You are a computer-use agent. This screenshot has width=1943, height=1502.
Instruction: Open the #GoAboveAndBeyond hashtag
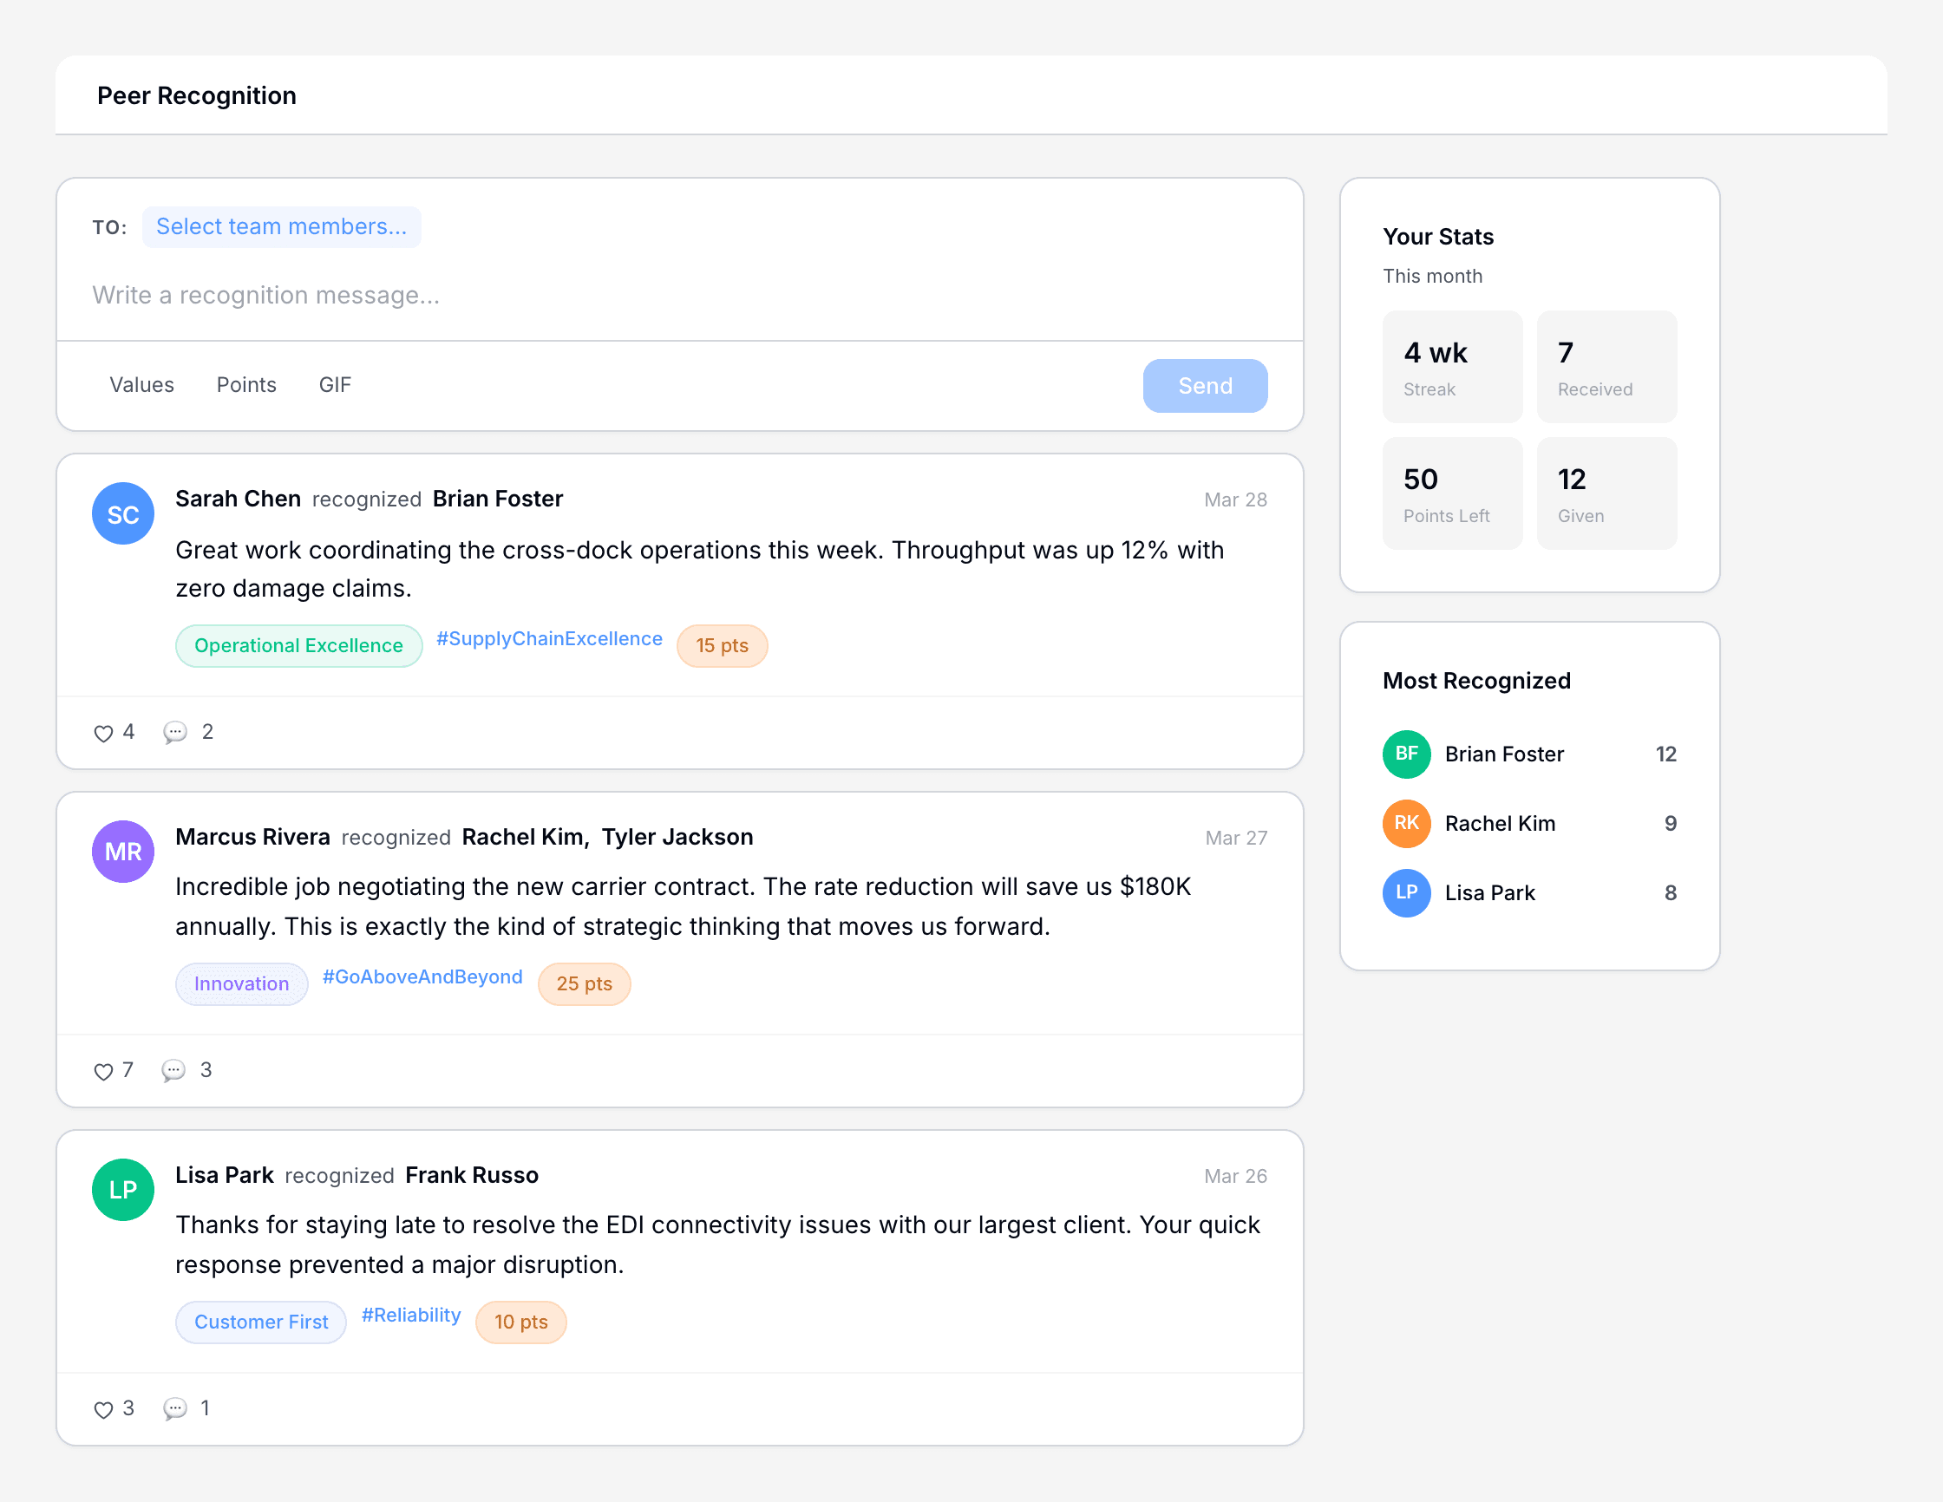point(422,976)
